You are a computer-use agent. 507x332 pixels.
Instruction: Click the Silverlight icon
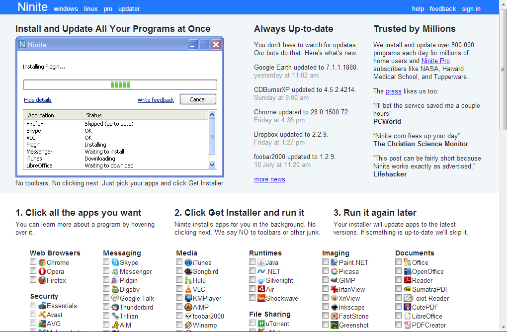point(261,280)
